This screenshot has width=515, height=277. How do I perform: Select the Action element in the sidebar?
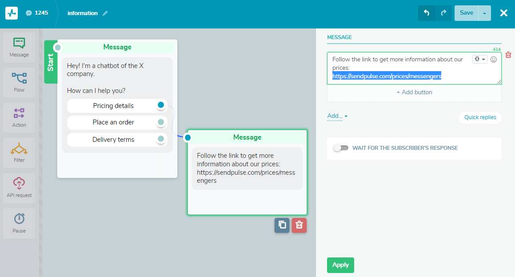pos(19,117)
